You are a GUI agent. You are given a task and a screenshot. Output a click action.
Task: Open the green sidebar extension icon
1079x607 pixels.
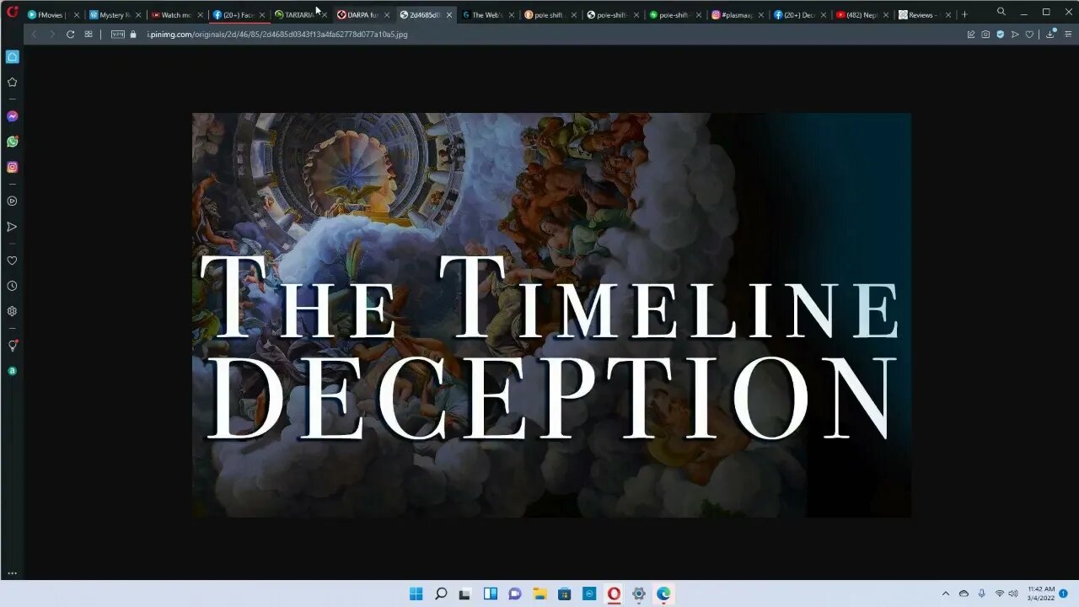(x=12, y=371)
